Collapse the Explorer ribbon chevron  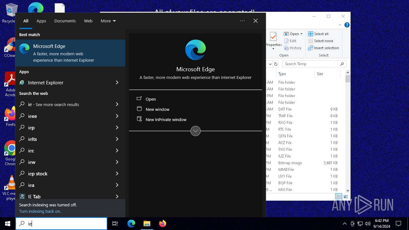(340, 25)
